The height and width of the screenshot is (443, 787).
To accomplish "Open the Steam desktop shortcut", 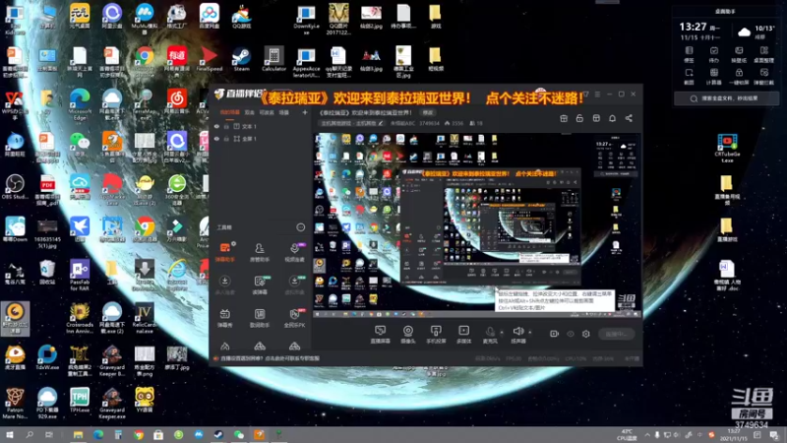I will [241, 59].
